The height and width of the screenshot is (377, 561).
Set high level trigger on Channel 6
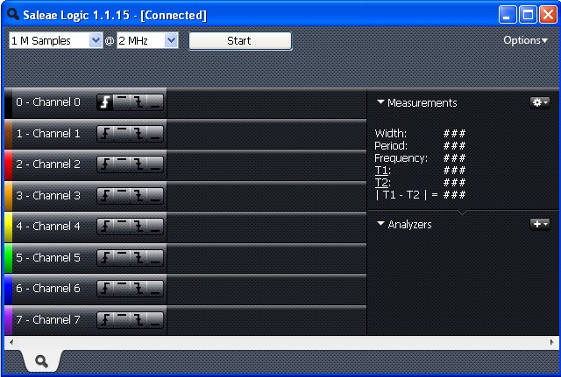pos(122,289)
